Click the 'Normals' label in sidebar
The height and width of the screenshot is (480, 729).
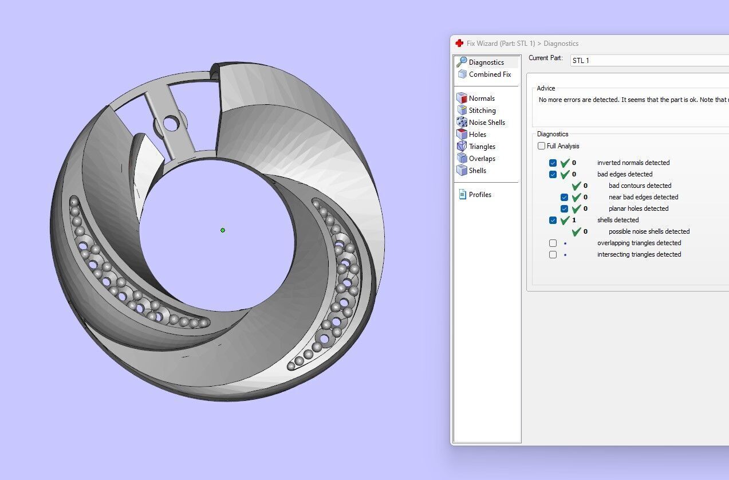tap(482, 99)
